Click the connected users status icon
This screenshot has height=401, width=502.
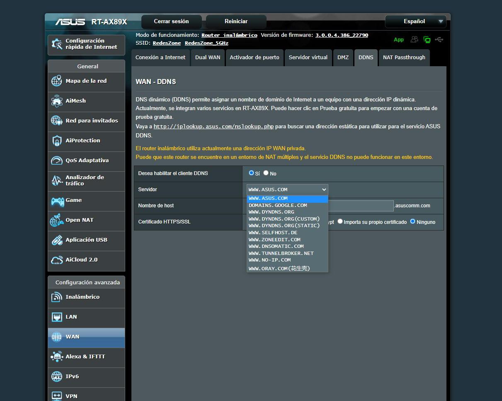click(414, 40)
